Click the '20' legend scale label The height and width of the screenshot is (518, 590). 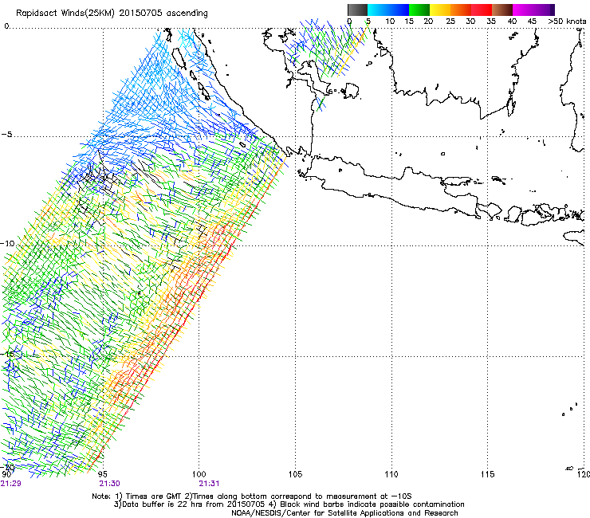coord(428,22)
